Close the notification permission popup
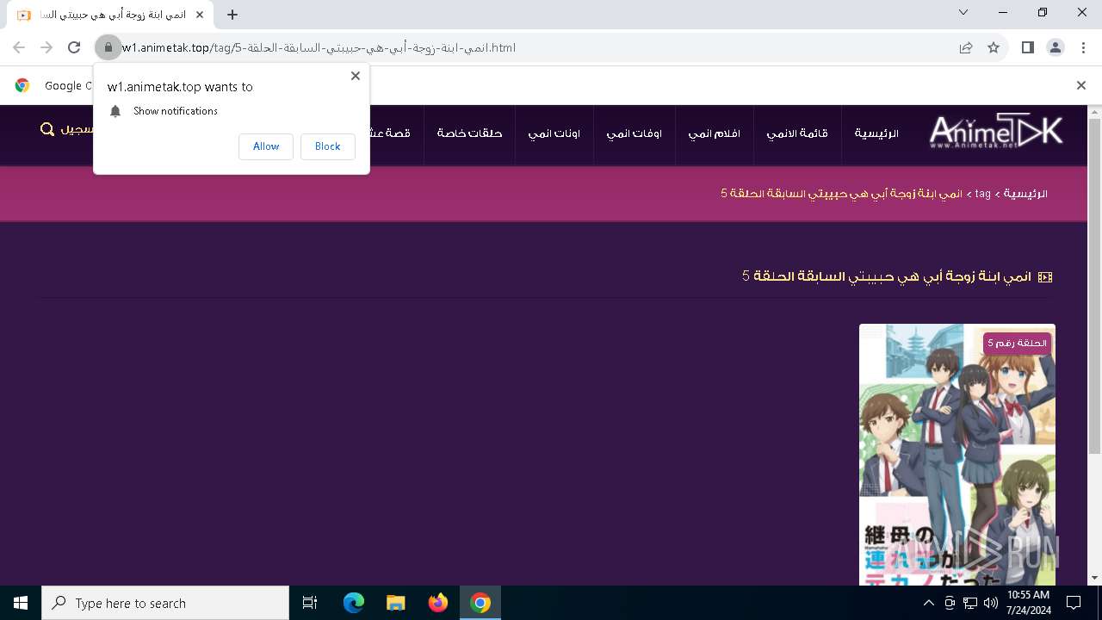Screen dimensions: 1102x620 355,76
